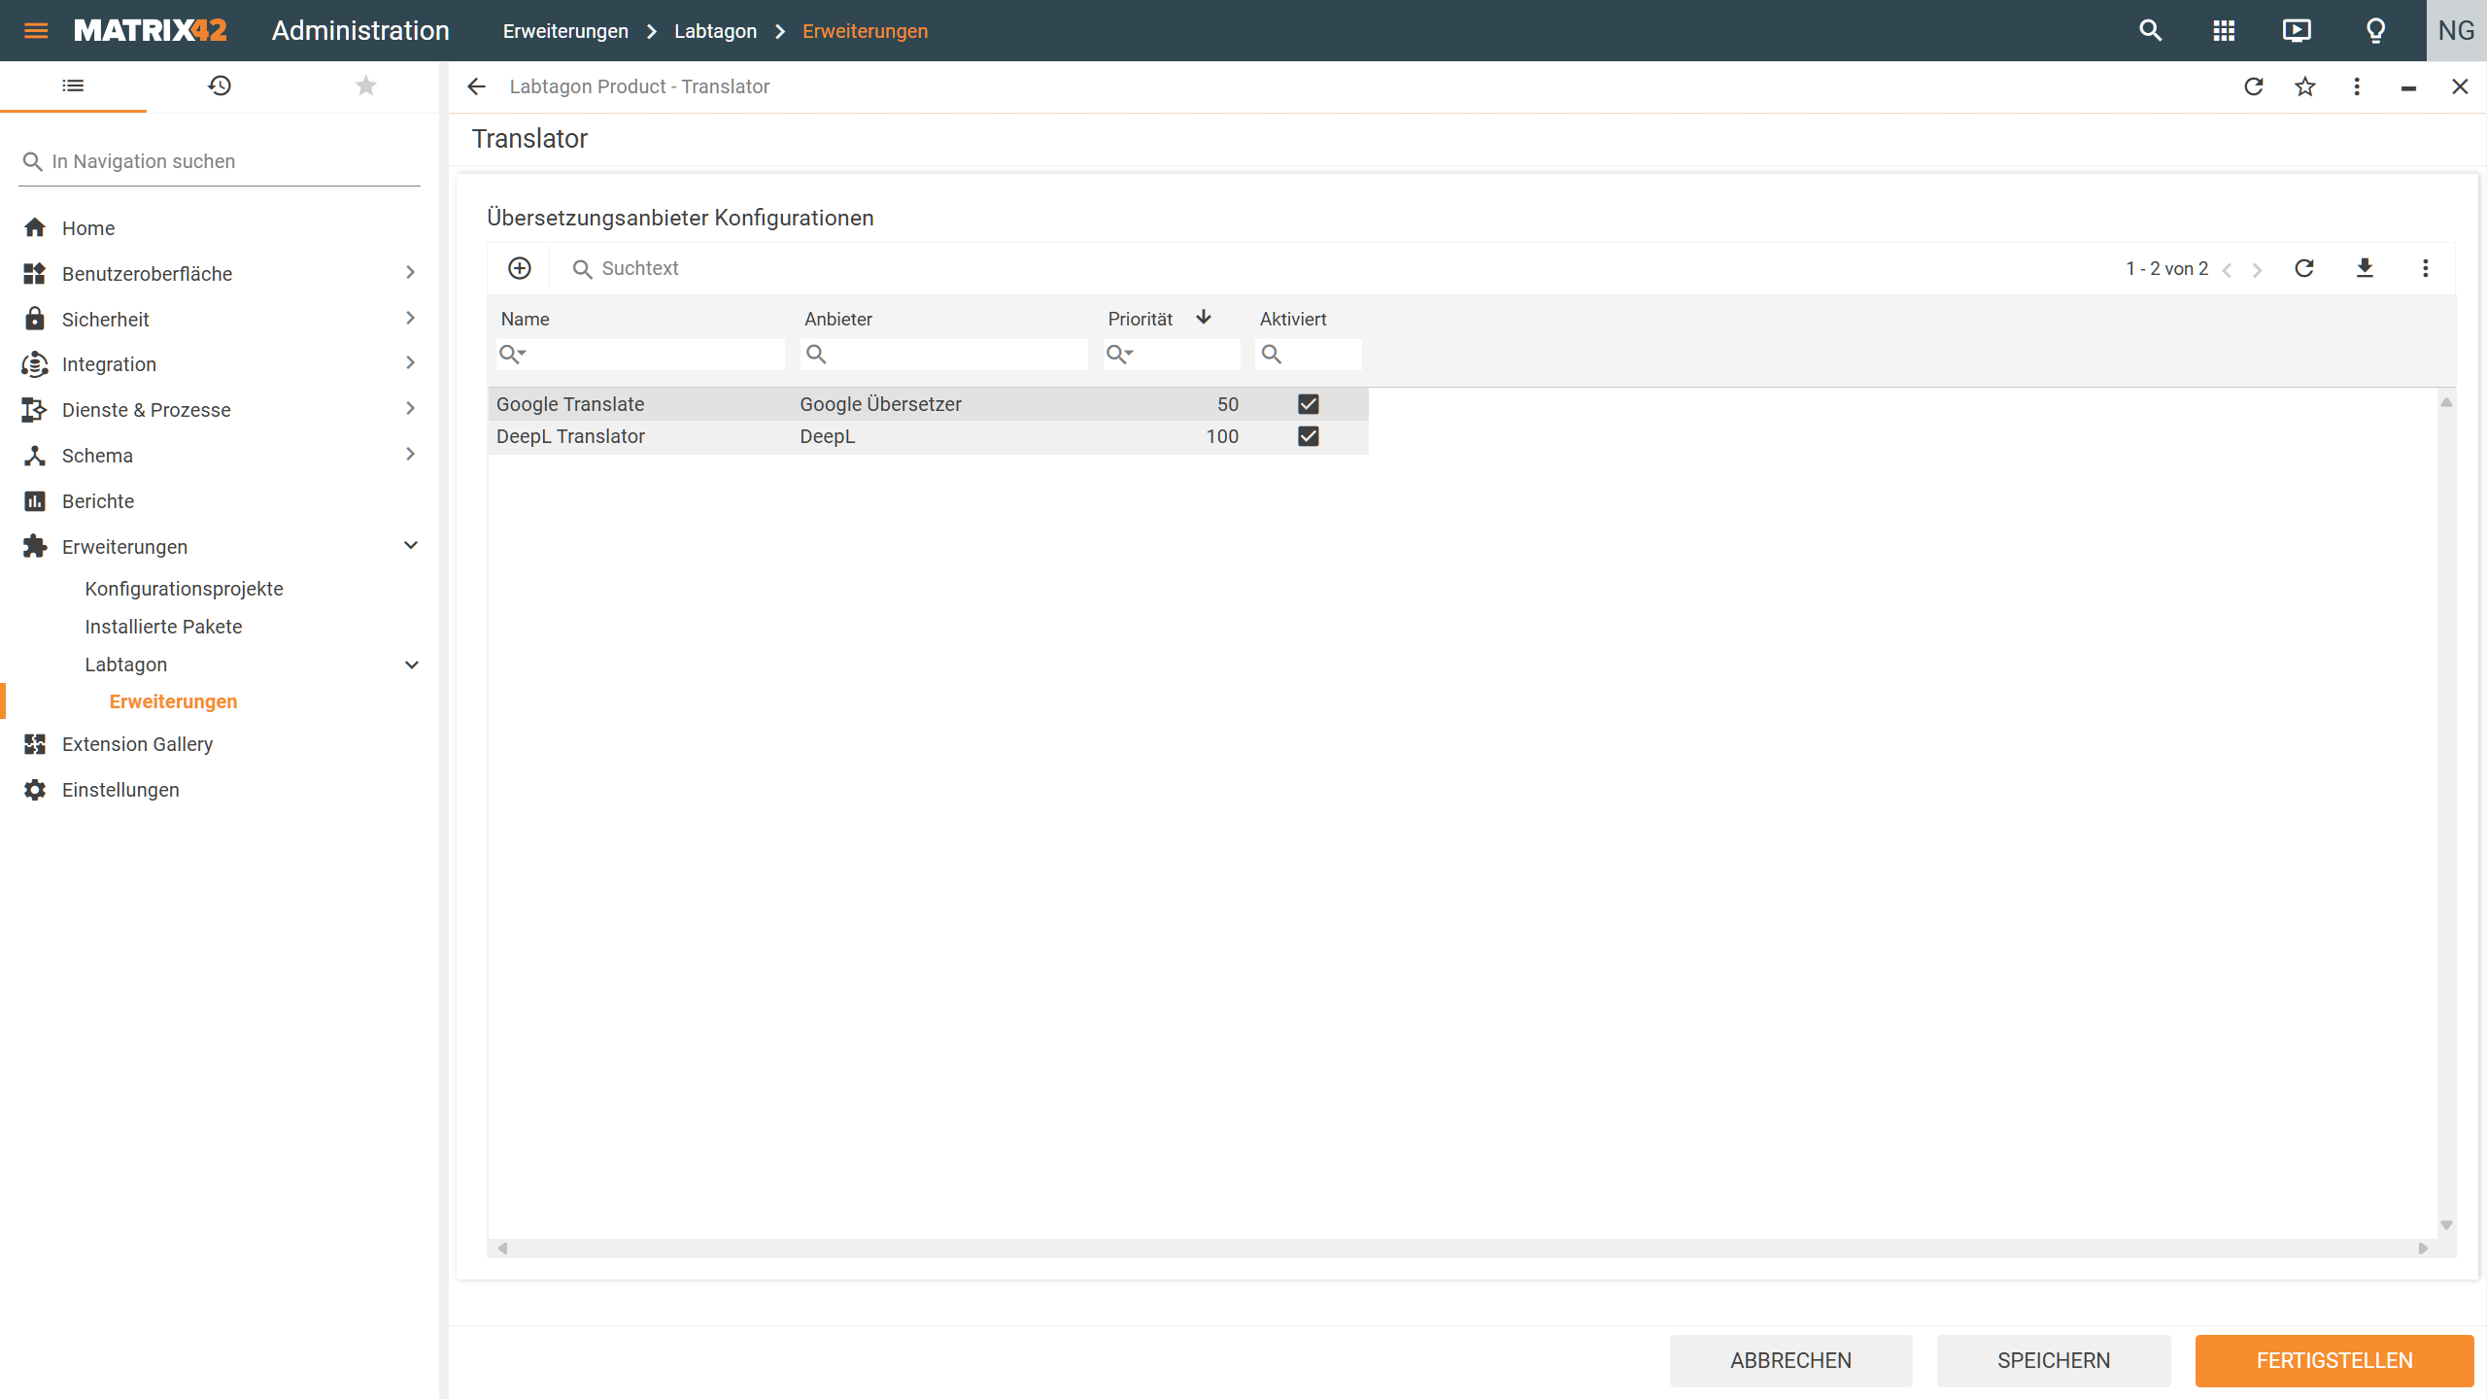Switch to recent history tab

pyautogui.click(x=220, y=86)
